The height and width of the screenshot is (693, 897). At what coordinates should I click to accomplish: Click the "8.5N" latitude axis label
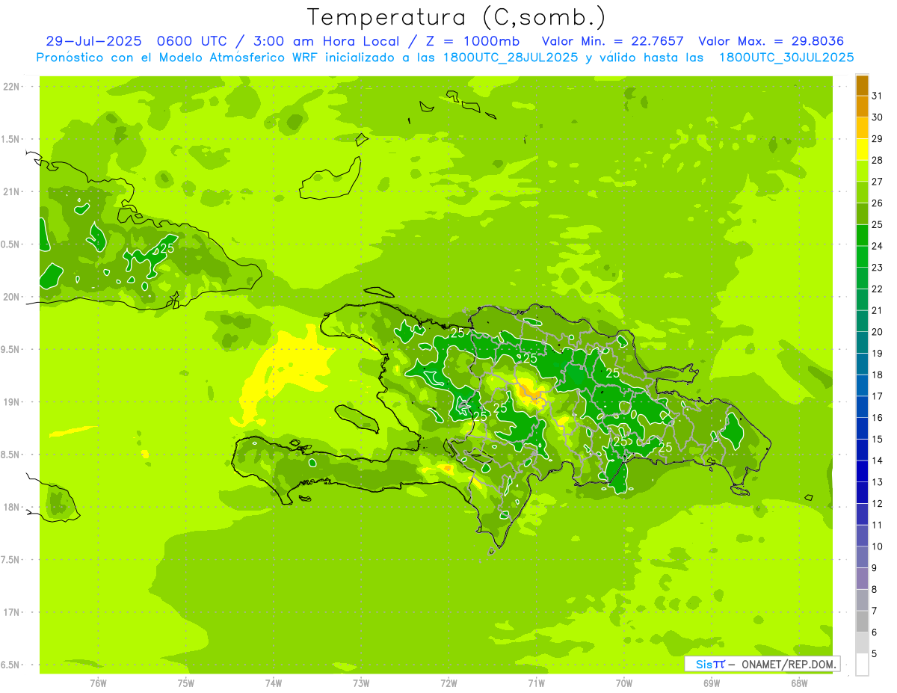(x=10, y=455)
